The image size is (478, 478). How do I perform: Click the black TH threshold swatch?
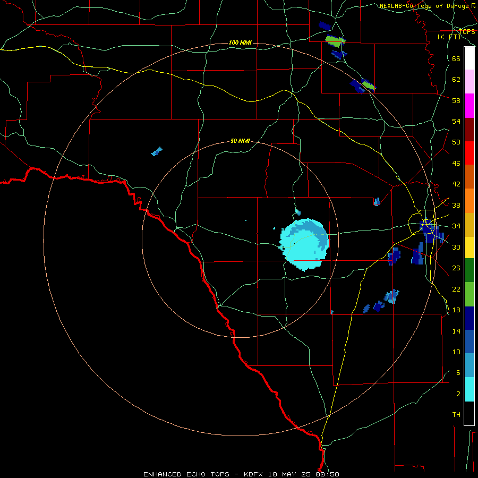point(469,413)
